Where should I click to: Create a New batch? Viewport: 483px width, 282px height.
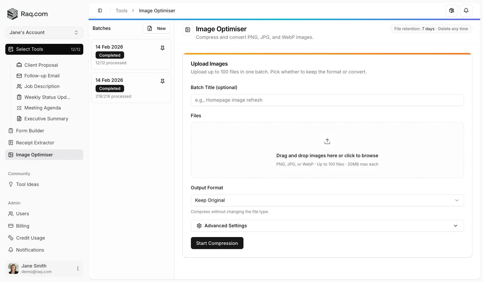pyautogui.click(x=157, y=28)
